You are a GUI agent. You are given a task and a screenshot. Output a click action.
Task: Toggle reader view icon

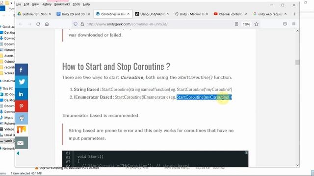236,24
